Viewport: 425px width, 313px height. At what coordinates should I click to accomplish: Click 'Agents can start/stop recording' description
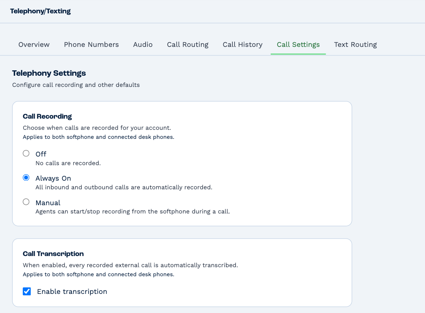click(x=133, y=211)
